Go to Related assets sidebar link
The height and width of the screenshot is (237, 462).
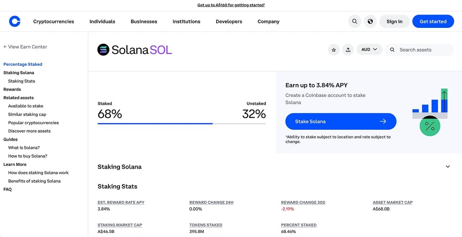pyautogui.click(x=19, y=98)
